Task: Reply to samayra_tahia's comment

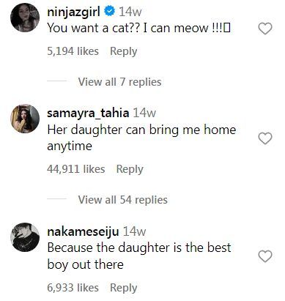Action: (x=130, y=169)
